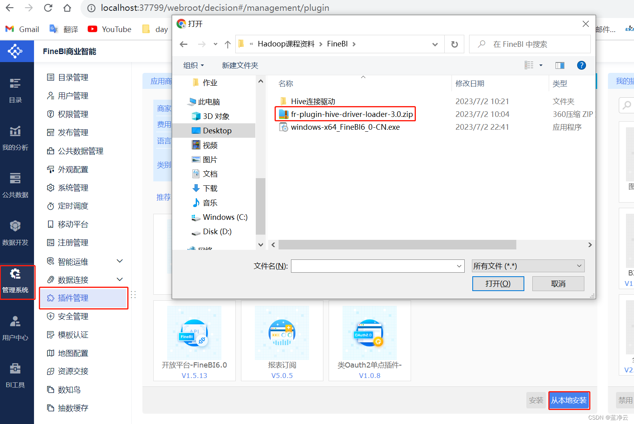Open the 组织 dropdown menu
Image resolution: width=634 pixels, height=424 pixels.
(194, 65)
